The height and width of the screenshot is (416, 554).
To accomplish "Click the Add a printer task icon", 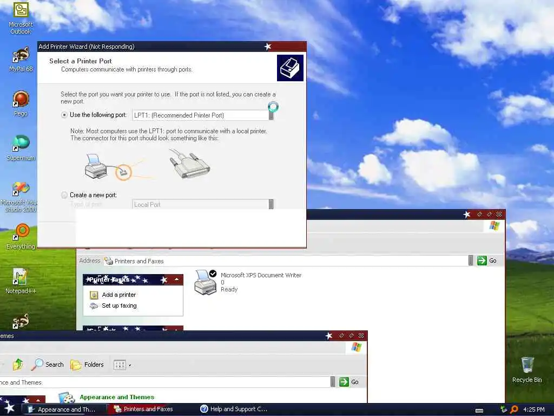I will click(94, 295).
